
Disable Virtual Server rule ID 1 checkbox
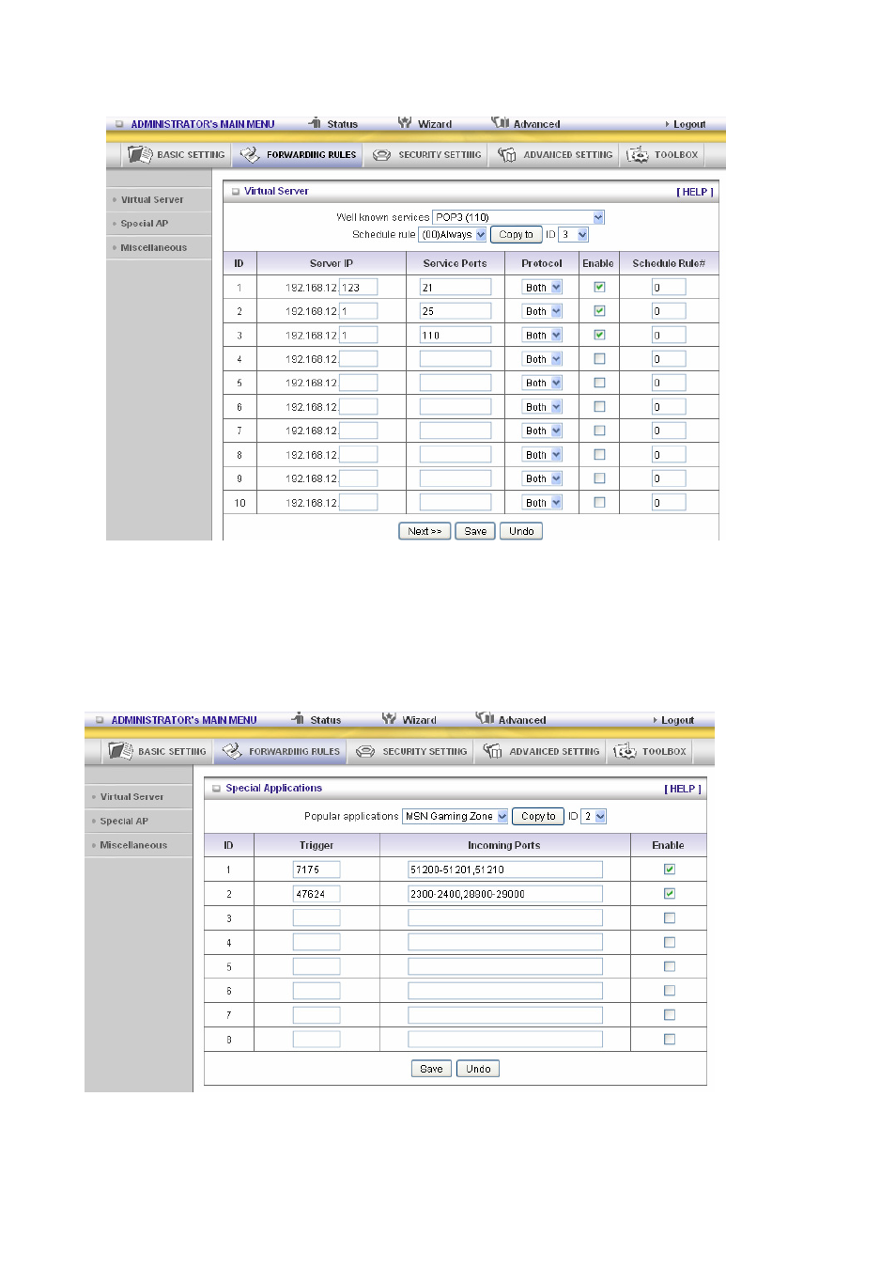coord(599,288)
